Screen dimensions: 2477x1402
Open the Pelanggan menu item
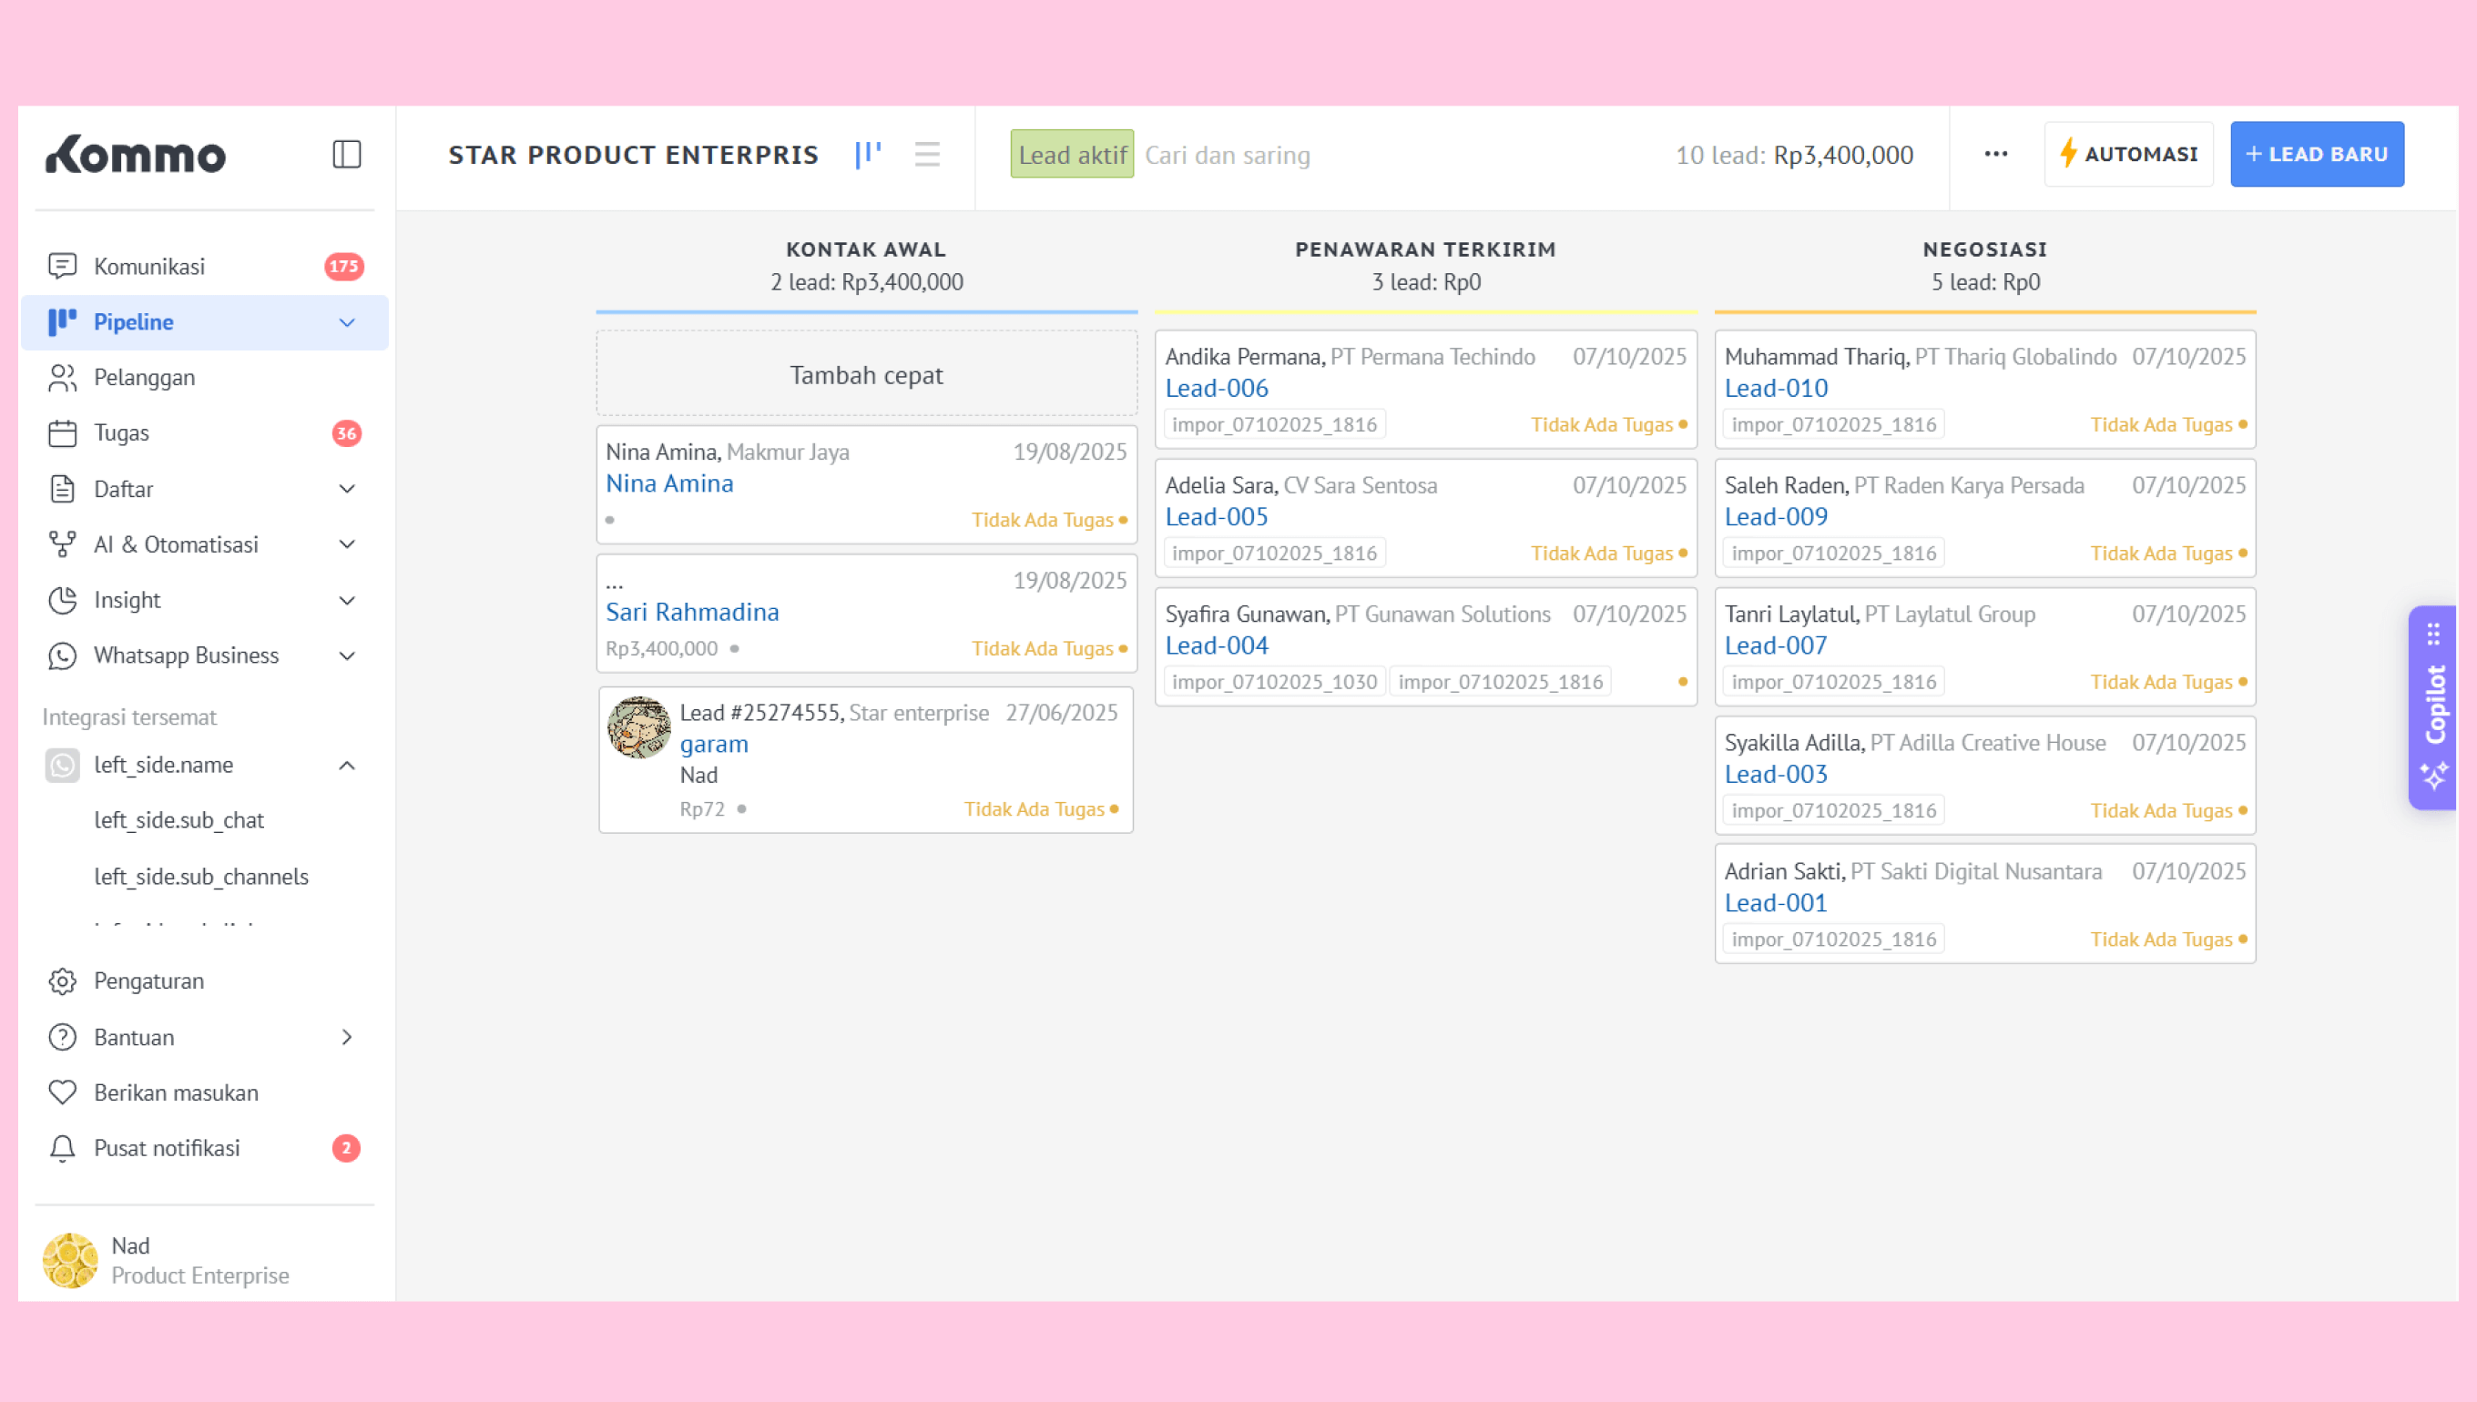145,378
